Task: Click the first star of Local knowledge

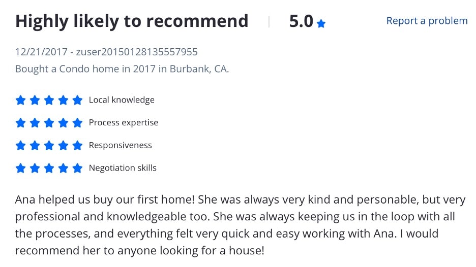Action: click(21, 100)
